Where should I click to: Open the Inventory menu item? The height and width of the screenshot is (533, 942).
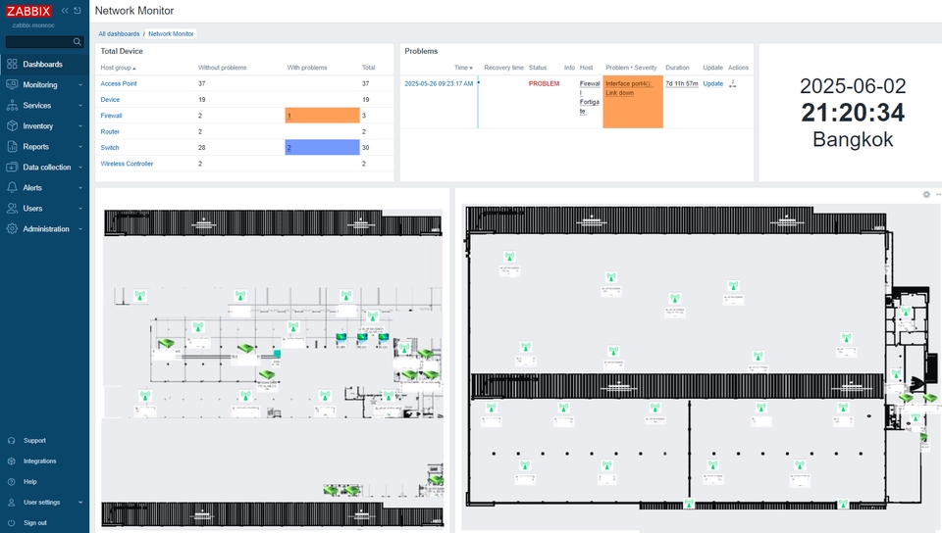pyautogui.click(x=44, y=126)
